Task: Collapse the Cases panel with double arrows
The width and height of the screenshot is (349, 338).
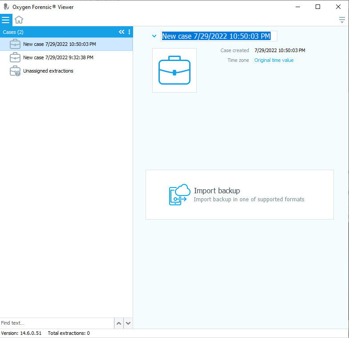Action: click(122, 32)
